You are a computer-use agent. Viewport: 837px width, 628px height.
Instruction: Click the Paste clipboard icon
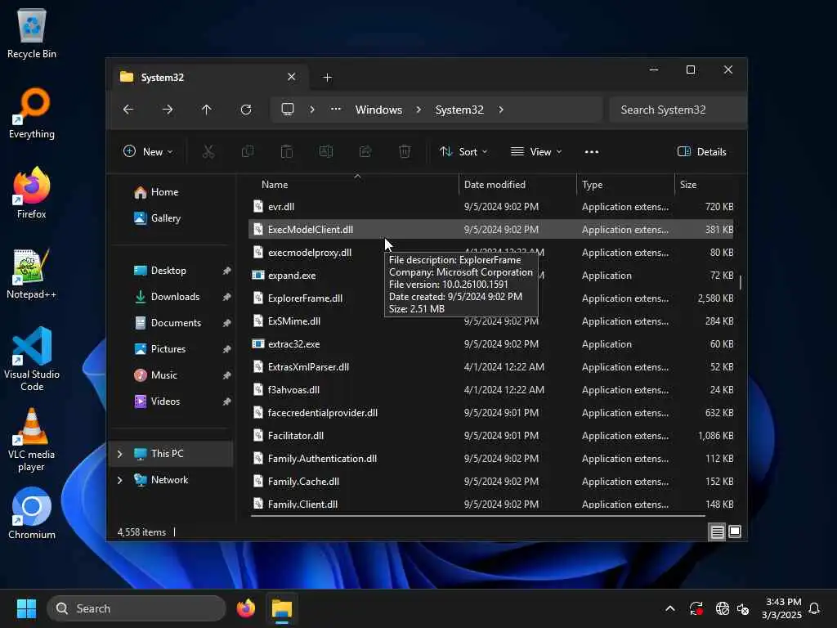click(287, 151)
